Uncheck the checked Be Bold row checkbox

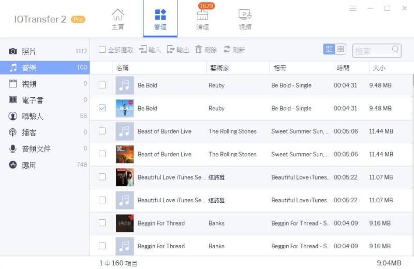[102, 108]
